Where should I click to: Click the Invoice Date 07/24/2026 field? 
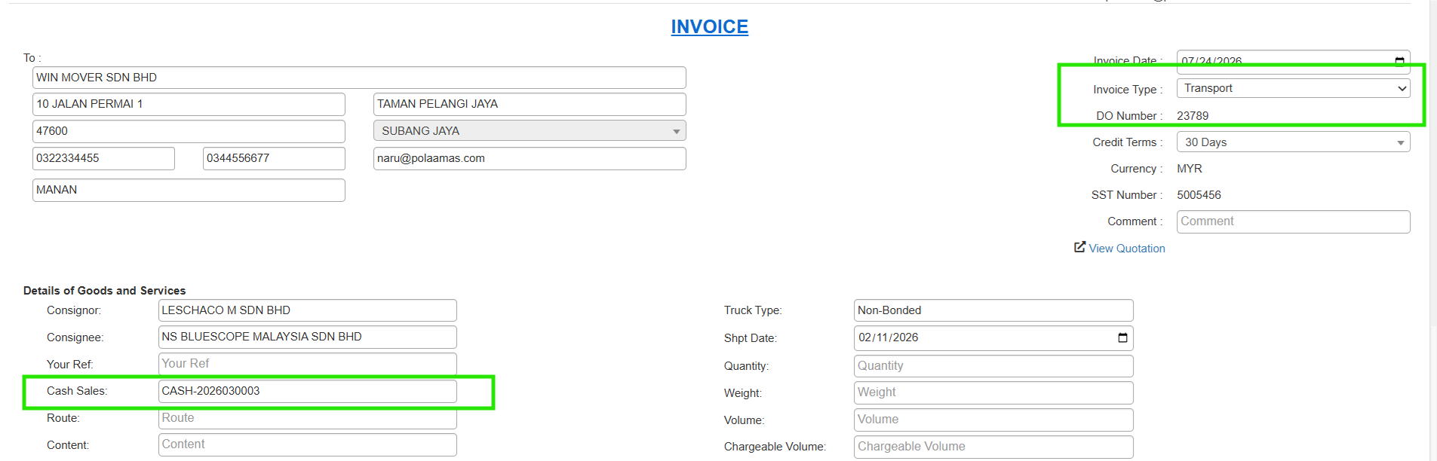pyautogui.click(x=1293, y=61)
